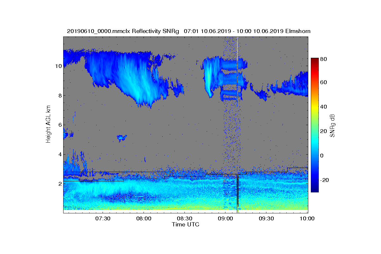Click the 10:00 time axis label

[307, 218]
